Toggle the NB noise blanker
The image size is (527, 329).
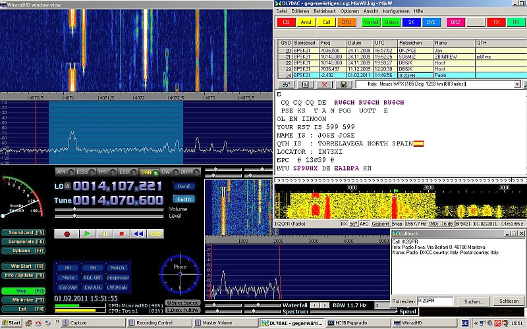(x=93, y=268)
